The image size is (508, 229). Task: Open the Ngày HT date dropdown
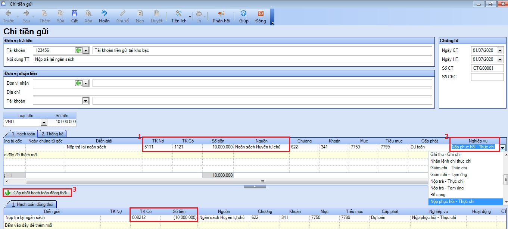(x=500, y=59)
